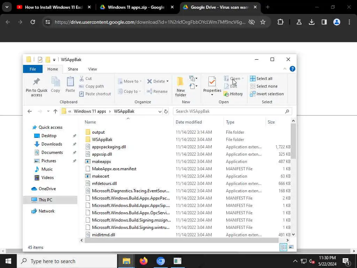Open the File menu tab
The width and height of the screenshot is (357, 268).
(x=33, y=69)
